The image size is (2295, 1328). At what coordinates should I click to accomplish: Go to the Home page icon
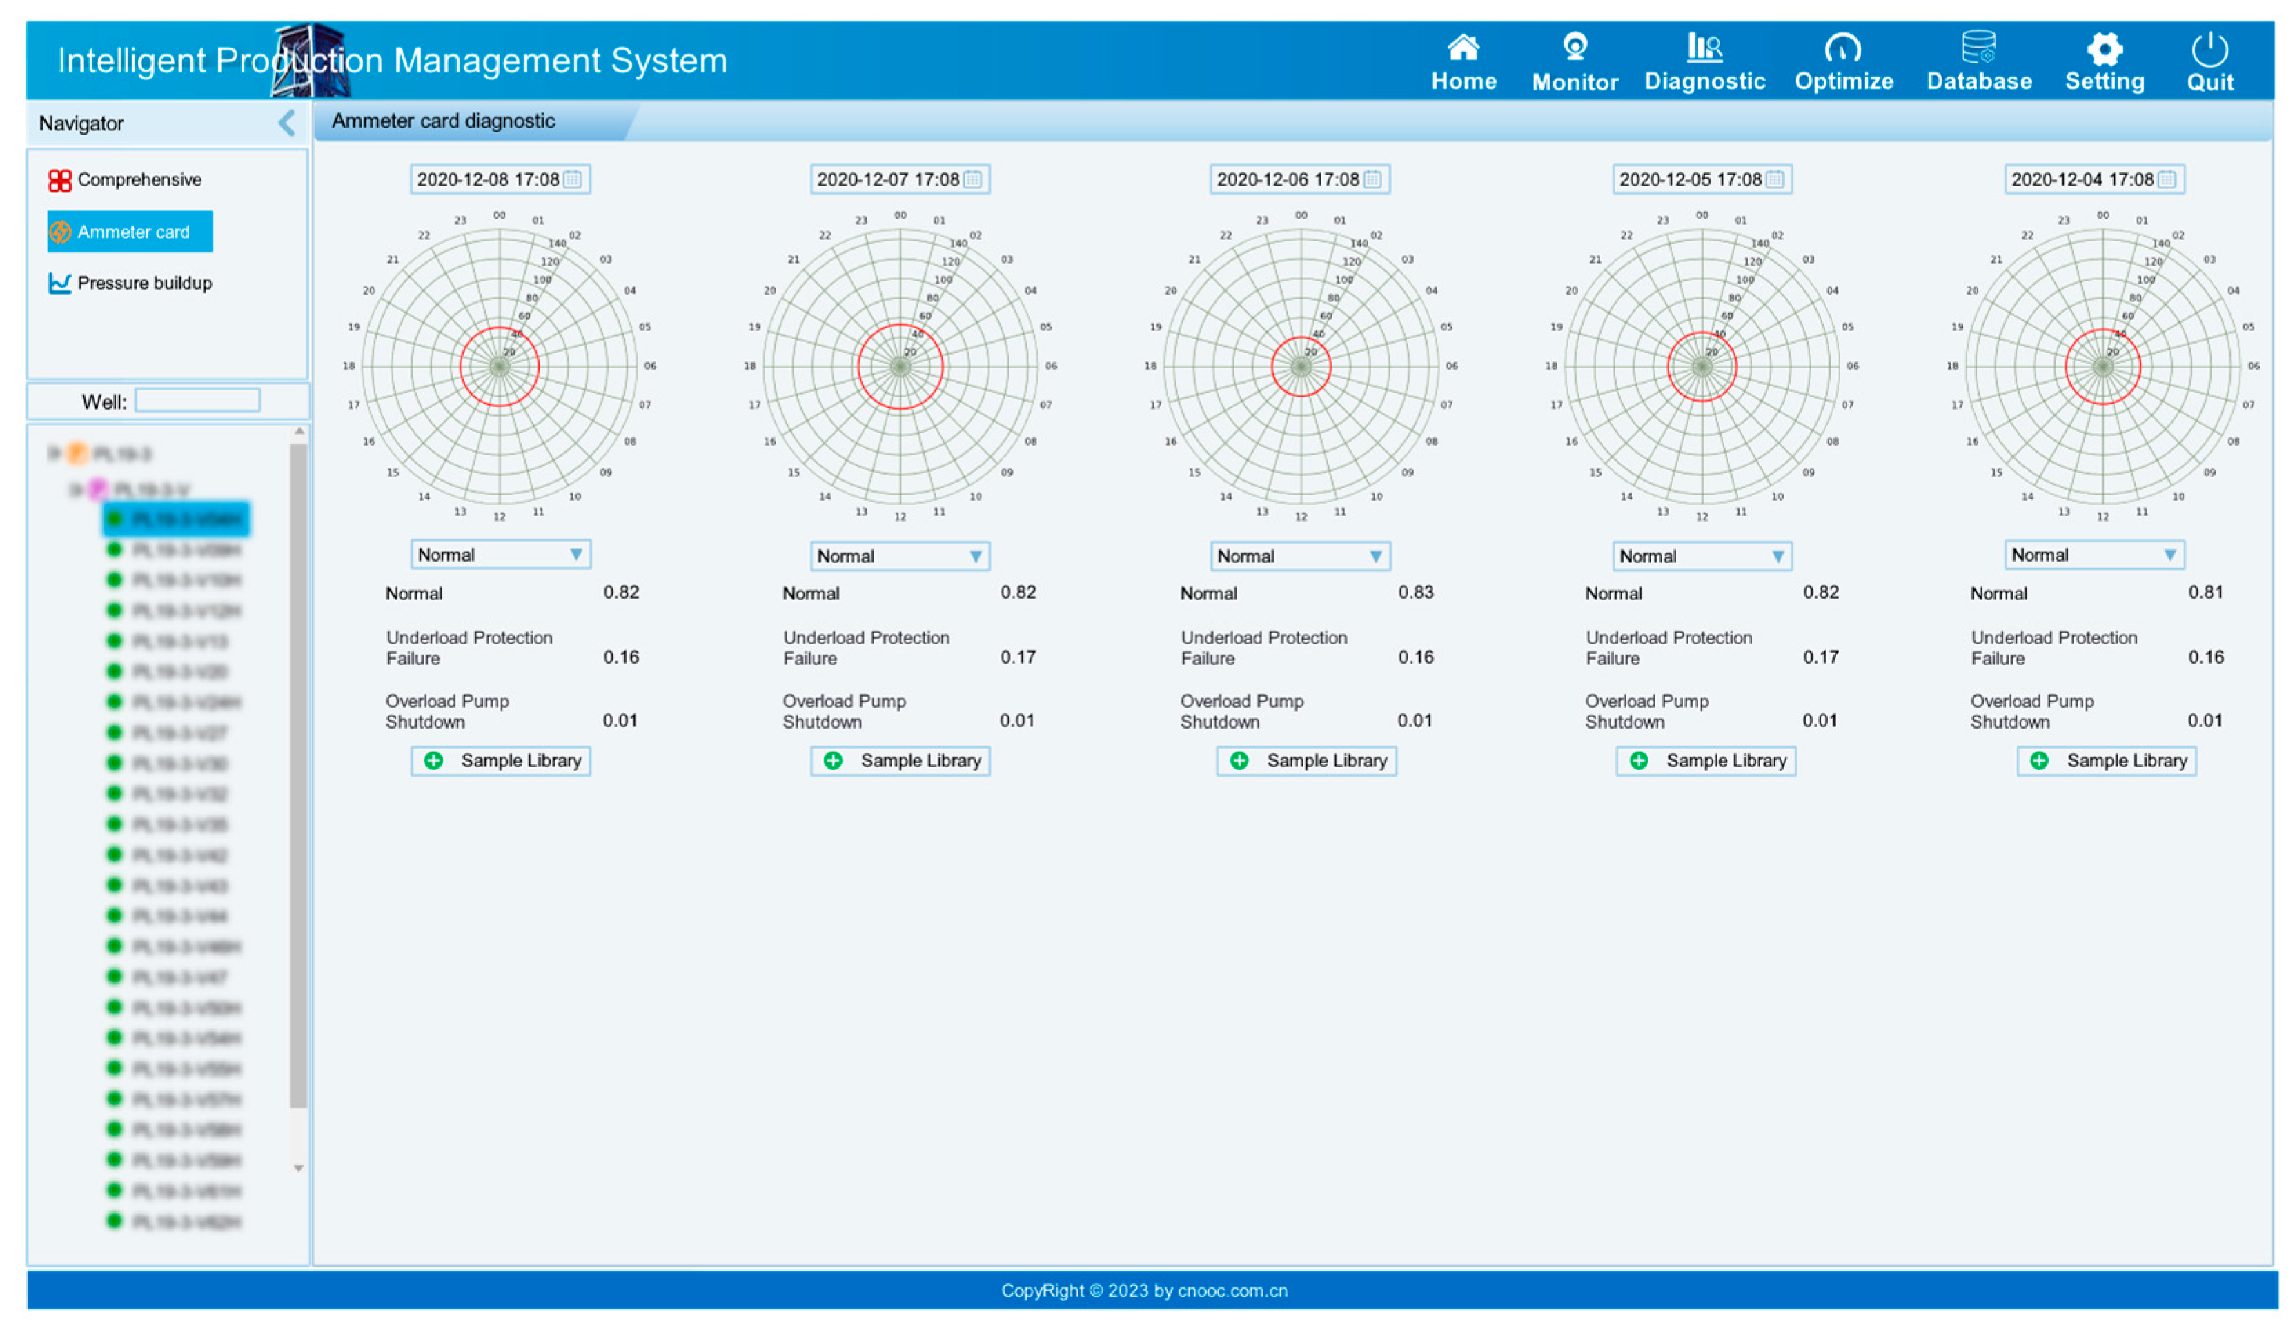tap(1464, 46)
